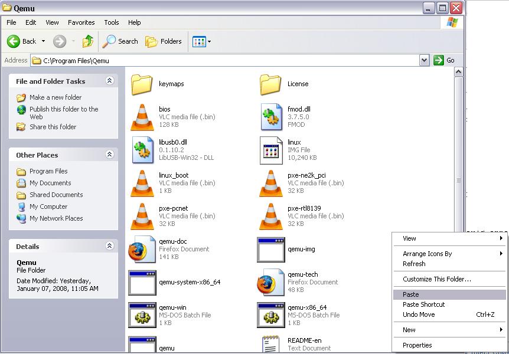Select the linux IMG file icon

pyautogui.click(x=271, y=150)
